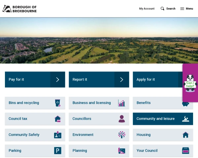Image resolution: width=198 pixels, height=158 pixels.
Task: Open the Pay for it chevron arrow
Action: (58, 80)
